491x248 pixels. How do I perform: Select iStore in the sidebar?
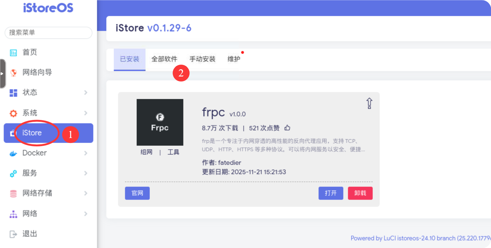(49, 133)
